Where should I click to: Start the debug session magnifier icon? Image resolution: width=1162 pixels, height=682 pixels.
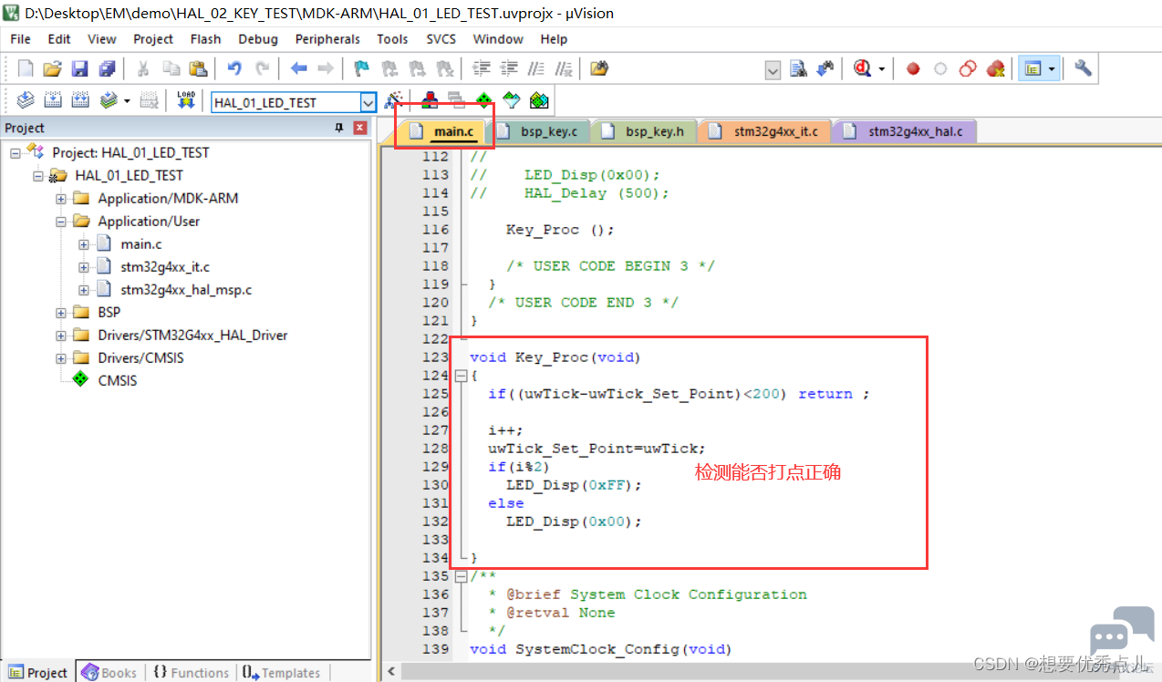(x=862, y=68)
